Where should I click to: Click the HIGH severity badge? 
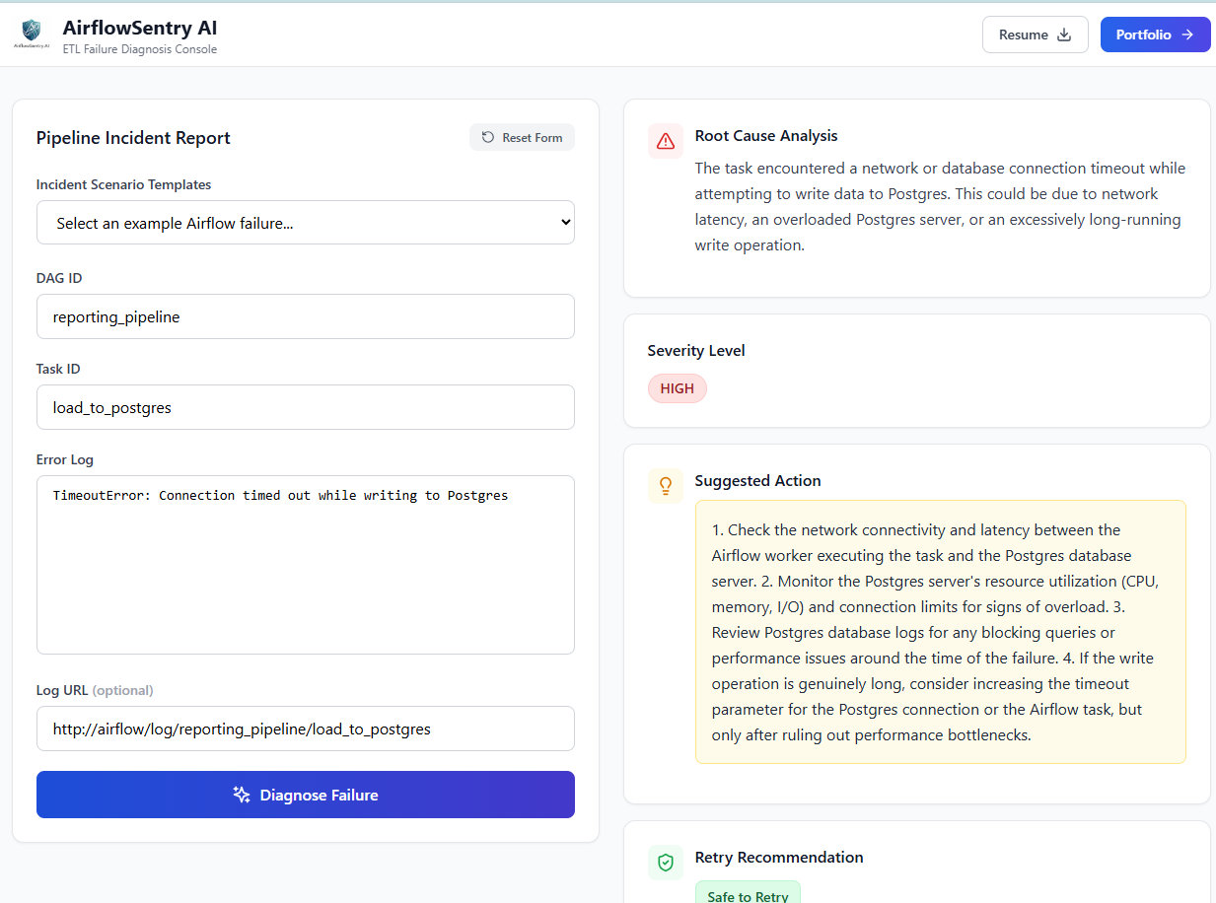pos(678,388)
